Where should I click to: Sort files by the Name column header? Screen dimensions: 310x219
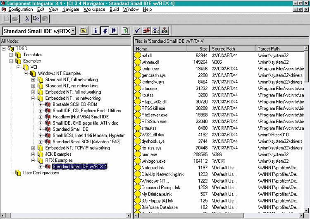[x=160, y=49]
